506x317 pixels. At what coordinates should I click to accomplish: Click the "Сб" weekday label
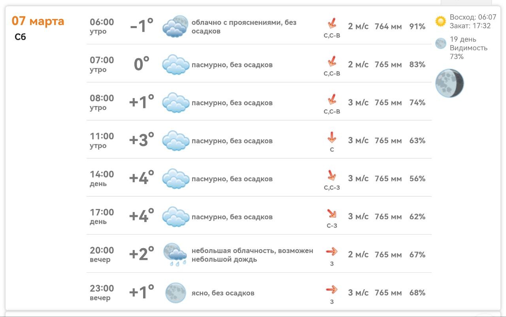click(21, 37)
